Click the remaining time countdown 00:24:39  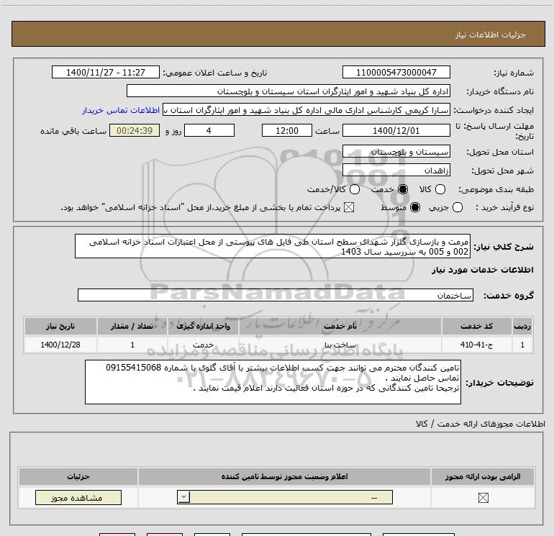pos(135,130)
